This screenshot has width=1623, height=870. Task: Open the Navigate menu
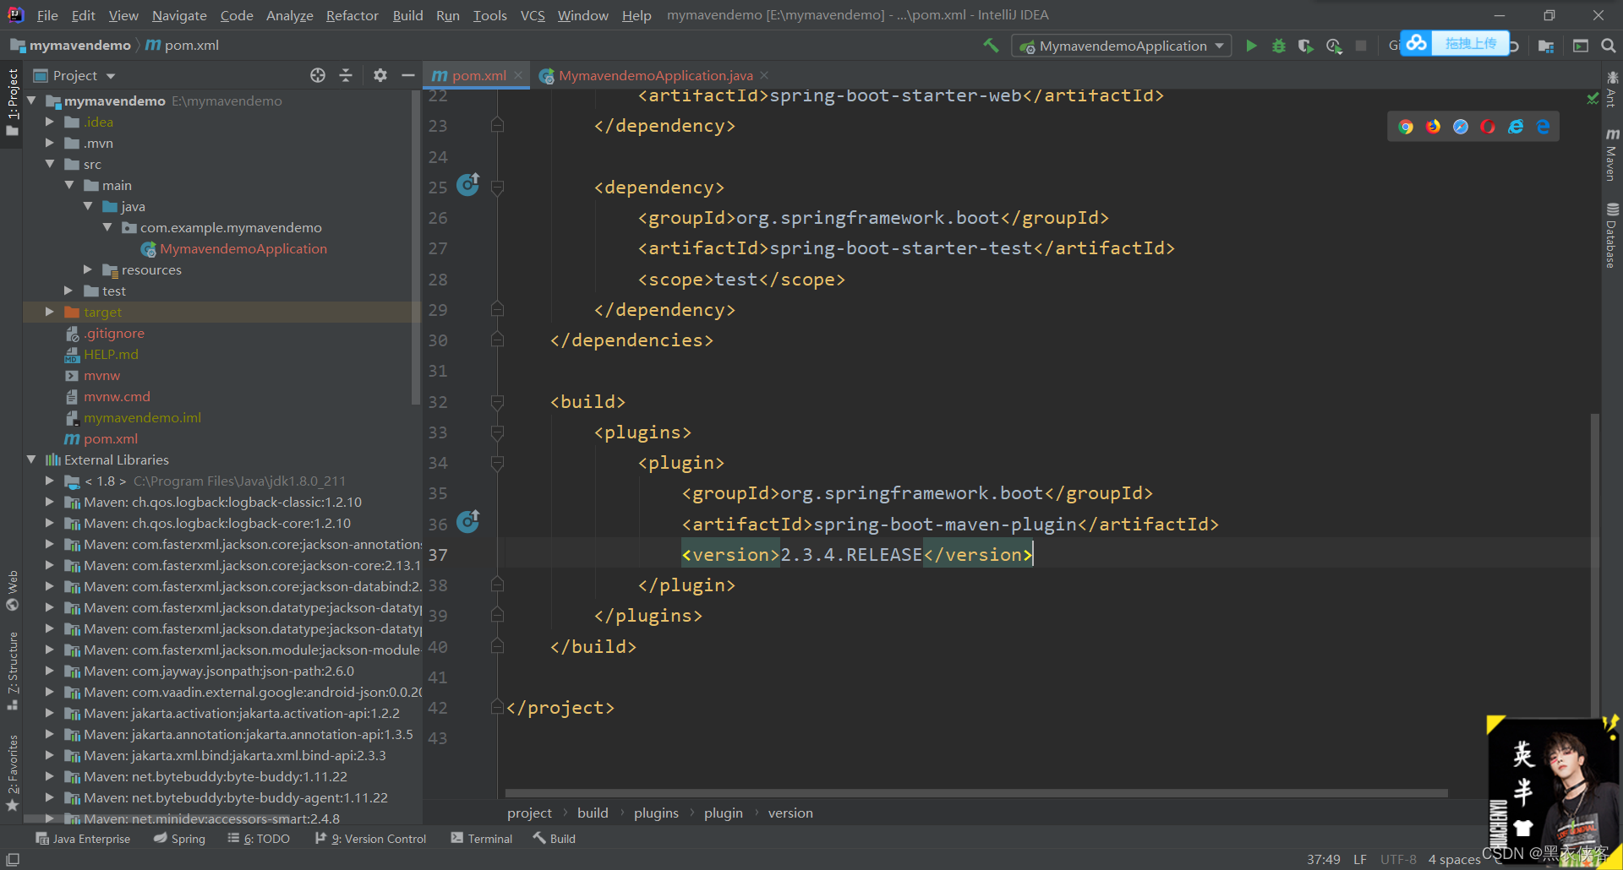179,15
